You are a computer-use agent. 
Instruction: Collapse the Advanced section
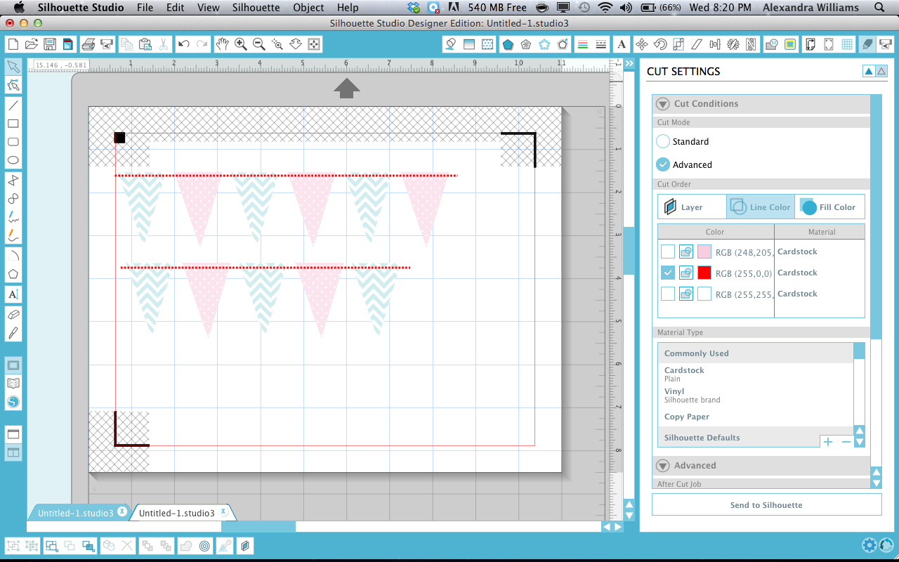pyautogui.click(x=662, y=466)
